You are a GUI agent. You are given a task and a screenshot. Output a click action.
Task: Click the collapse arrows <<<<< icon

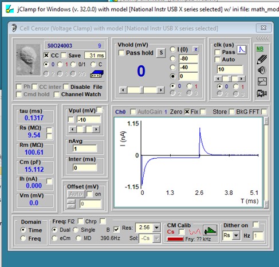pos(262,38)
